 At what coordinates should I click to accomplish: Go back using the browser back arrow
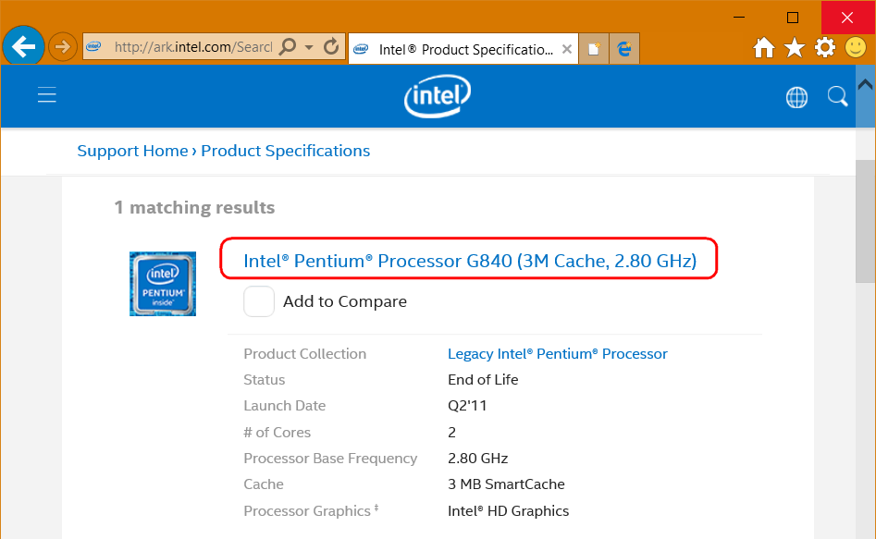(x=23, y=46)
